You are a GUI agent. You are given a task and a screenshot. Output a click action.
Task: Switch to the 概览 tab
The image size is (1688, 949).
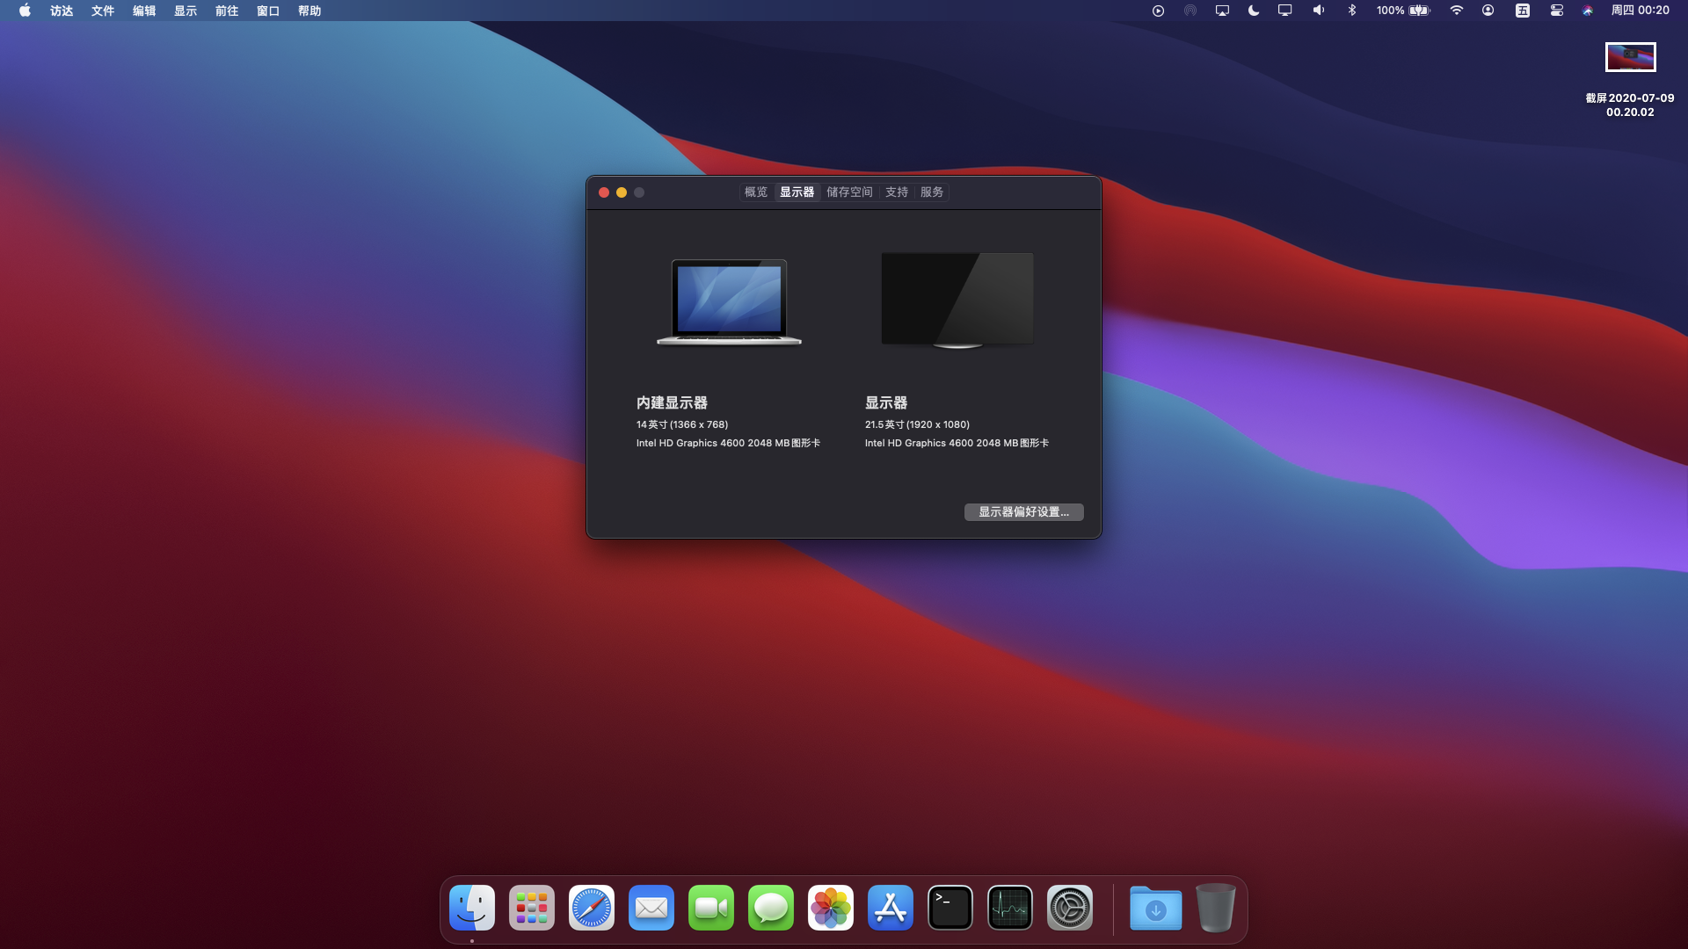coord(756,192)
